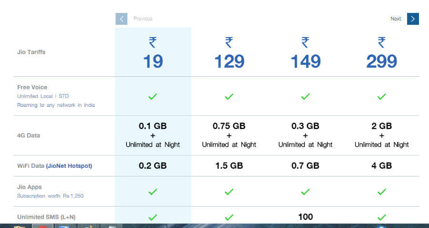Click the Previous left-arrow button

point(122,19)
